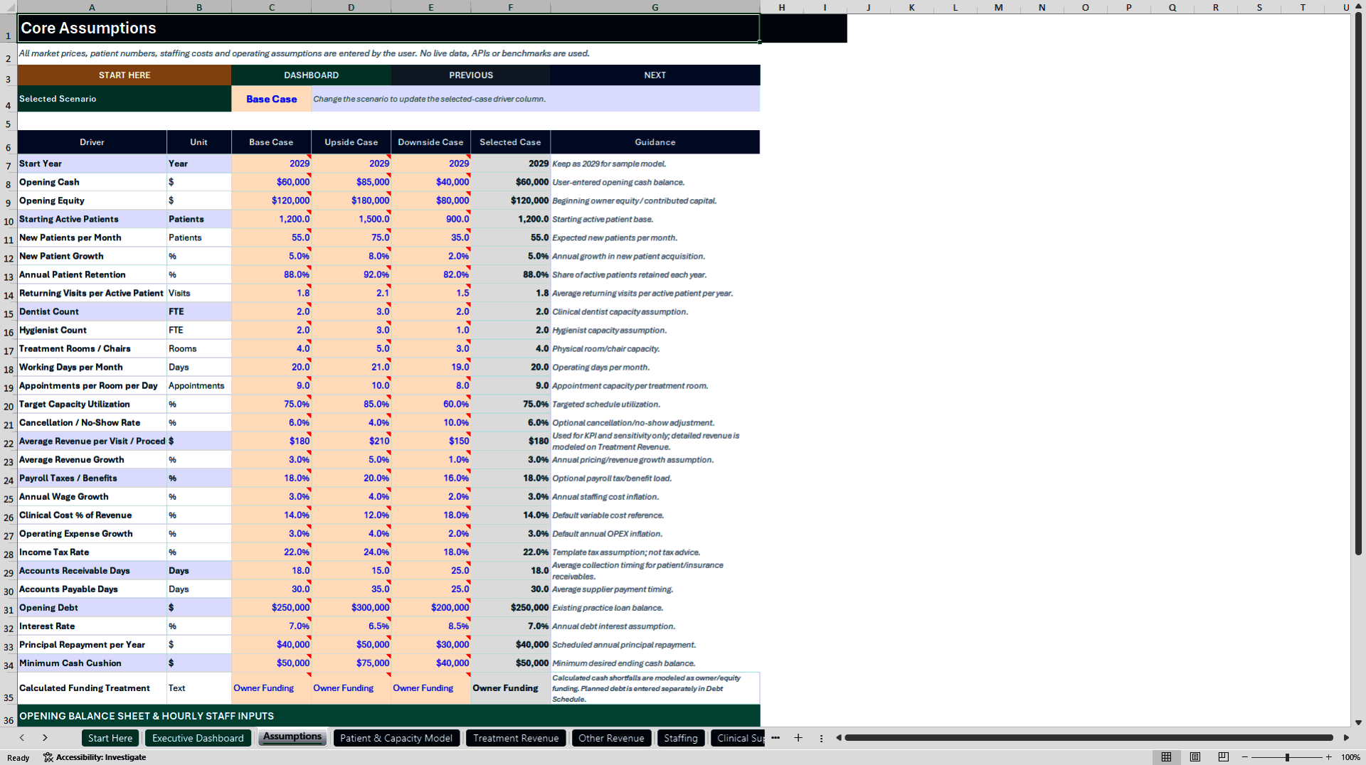The width and height of the screenshot is (1366, 765).
Task: Select Minimum Cash Cushion Upside $75,000 cell
Action: pyautogui.click(x=351, y=663)
